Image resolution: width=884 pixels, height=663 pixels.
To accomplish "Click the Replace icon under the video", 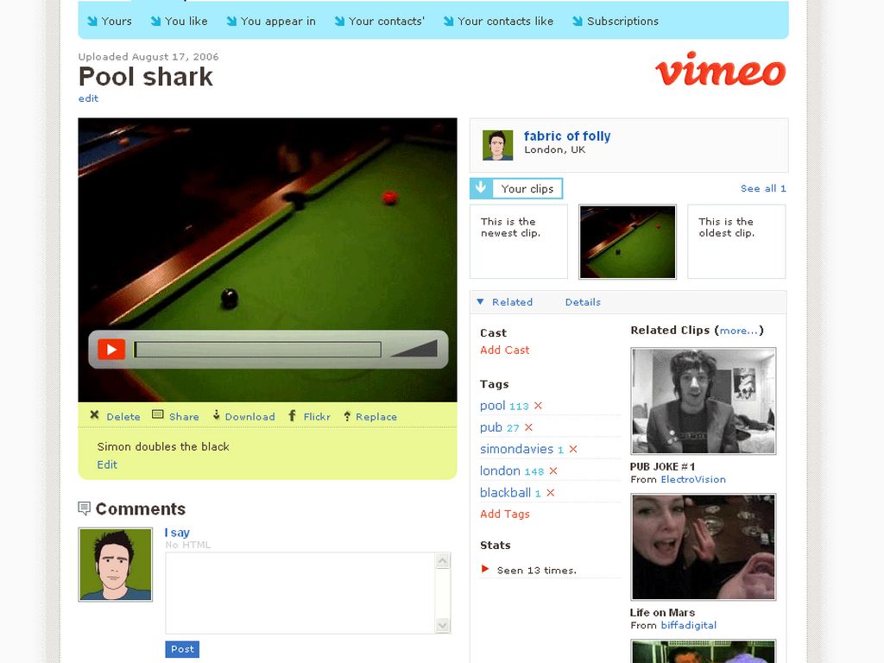I will click(347, 415).
